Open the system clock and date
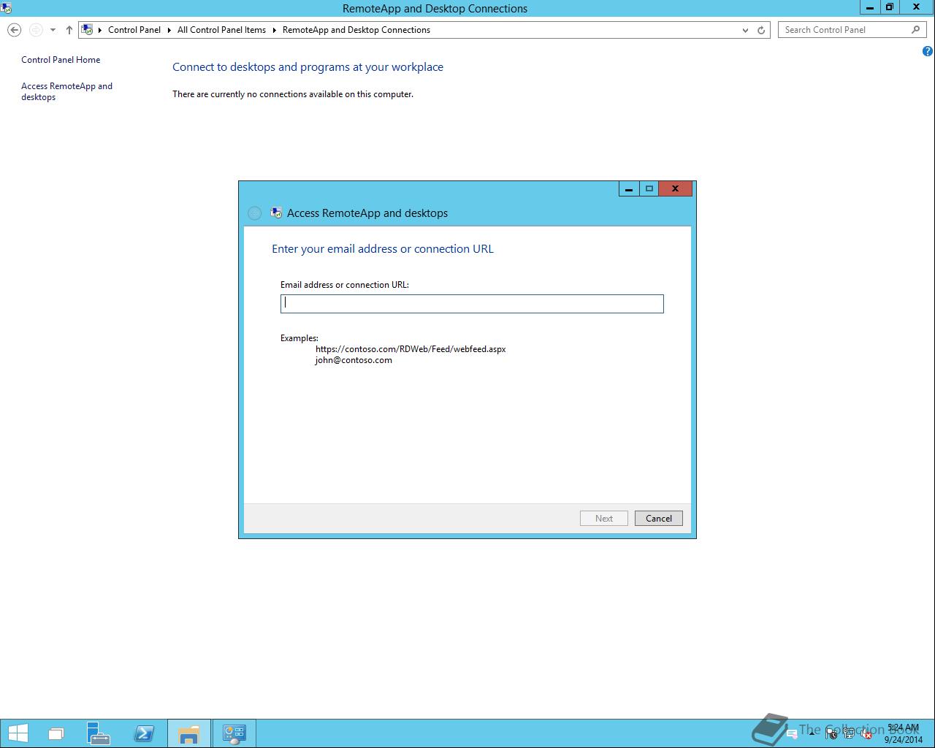This screenshot has height=748, width=935. 904,733
